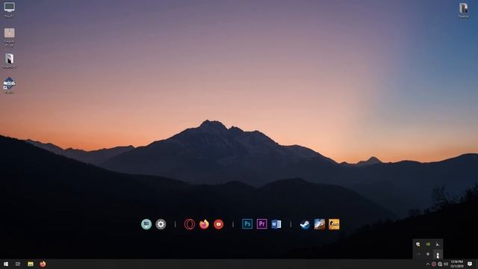Open Task View on the taskbar
Screen dimensions: 478x269
[18, 264]
